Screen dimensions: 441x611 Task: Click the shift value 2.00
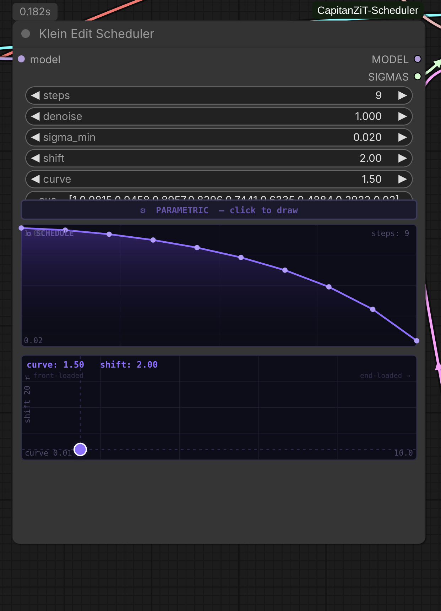pyautogui.click(x=371, y=158)
